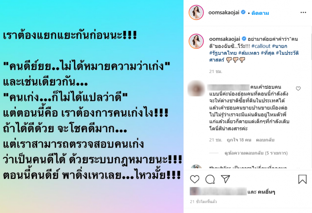View likers via คนอื่นๆ link
Image resolution: width=312 pixels, height=213 pixels.
266,192
